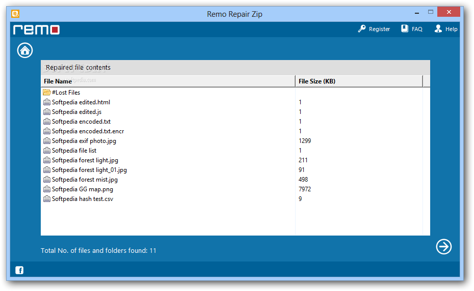
Task: Open the Help link text
Action: [451, 29]
